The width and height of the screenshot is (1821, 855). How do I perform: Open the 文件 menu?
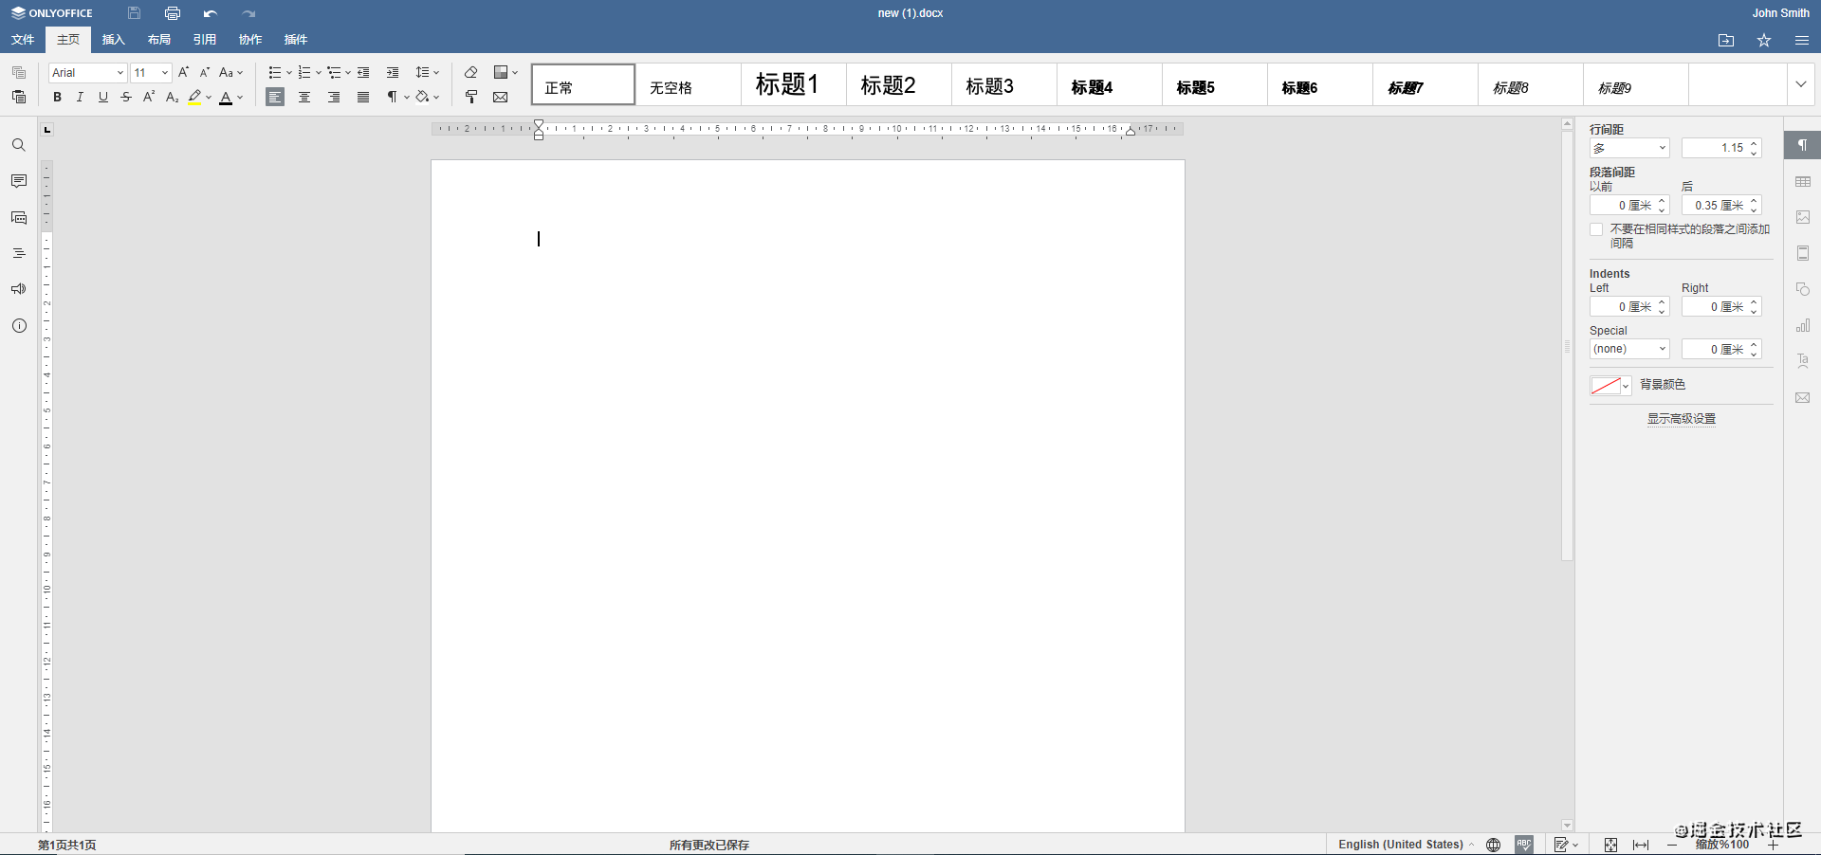point(22,40)
